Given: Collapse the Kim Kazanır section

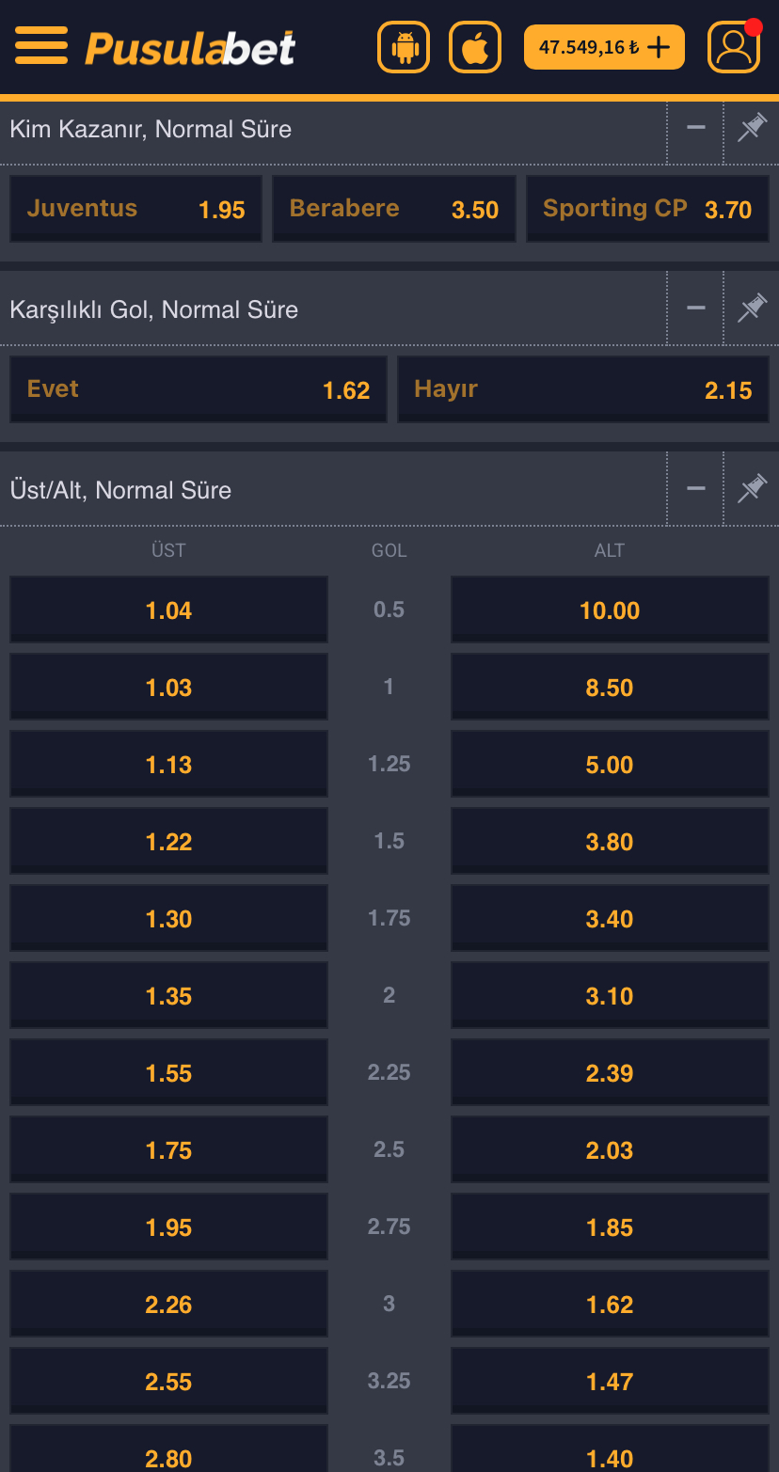Looking at the screenshot, I should [695, 128].
